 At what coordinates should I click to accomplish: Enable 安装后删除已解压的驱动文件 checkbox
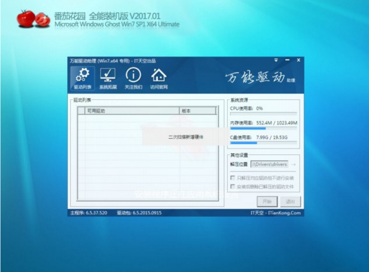(x=233, y=186)
